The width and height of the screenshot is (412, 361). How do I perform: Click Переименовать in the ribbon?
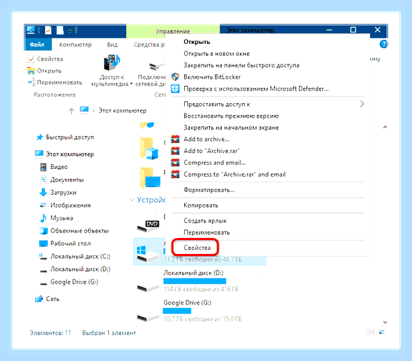coord(55,82)
